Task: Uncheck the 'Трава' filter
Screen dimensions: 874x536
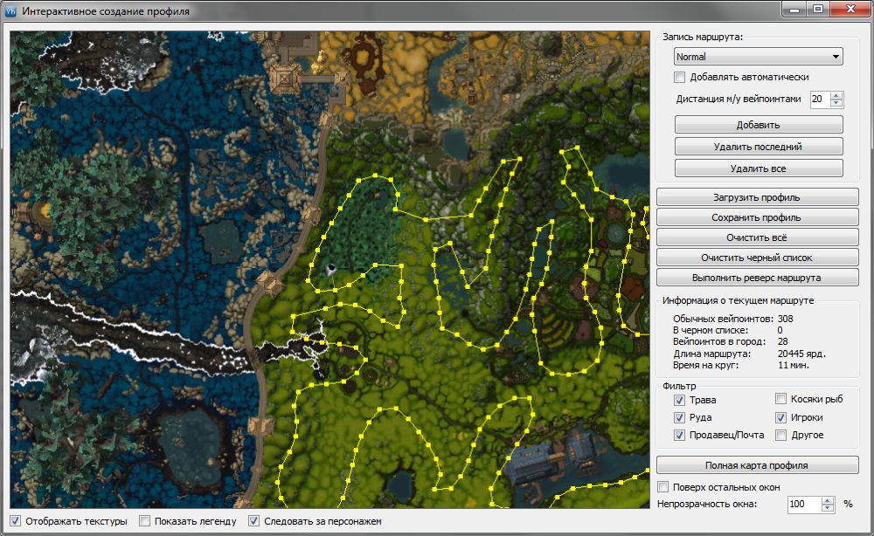Action: coord(679,400)
